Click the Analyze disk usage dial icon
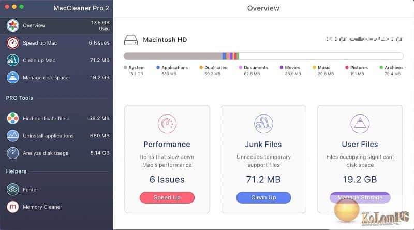Screen dimensions: 414x230 [12, 153]
